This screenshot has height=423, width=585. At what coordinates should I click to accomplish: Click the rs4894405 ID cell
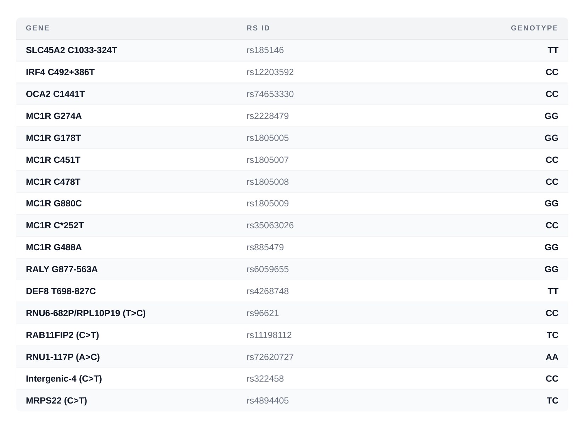click(x=268, y=401)
